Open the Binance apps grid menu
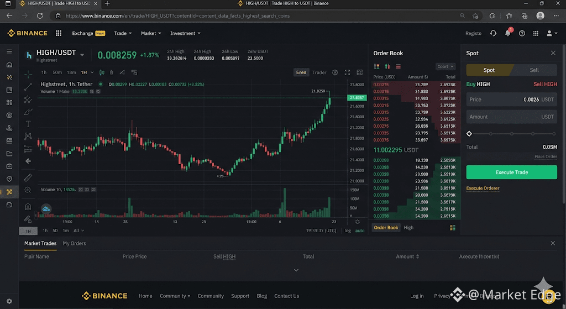The image size is (566, 309). click(59, 33)
